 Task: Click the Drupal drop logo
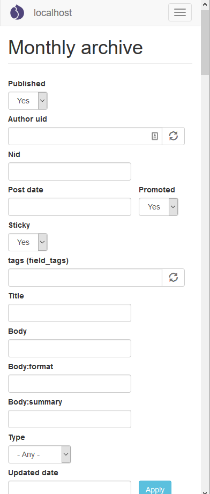17,13
